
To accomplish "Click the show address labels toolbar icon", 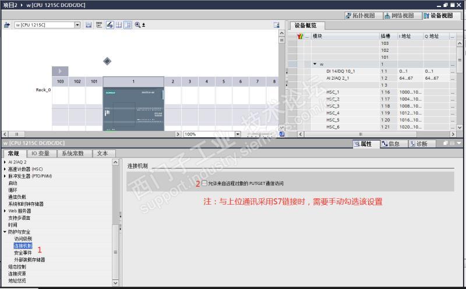I will coord(89,25).
